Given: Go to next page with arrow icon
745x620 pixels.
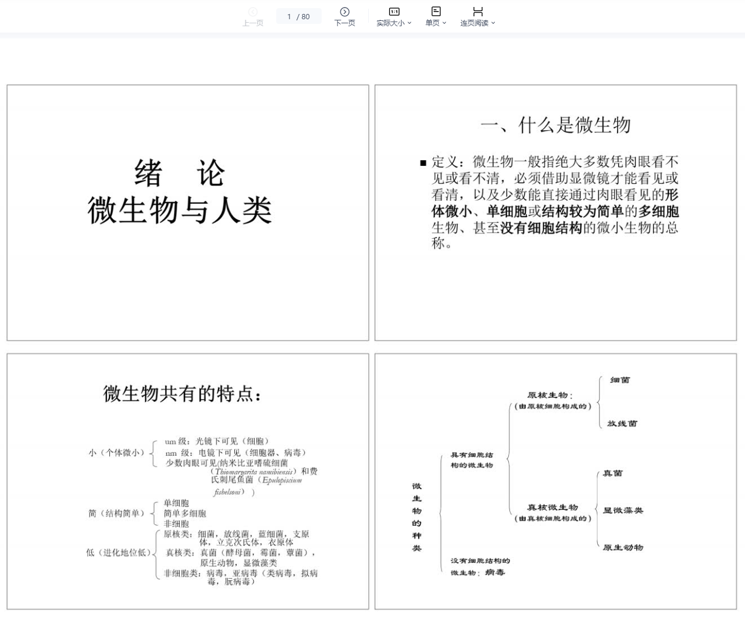Looking at the screenshot, I should [344, 12].
